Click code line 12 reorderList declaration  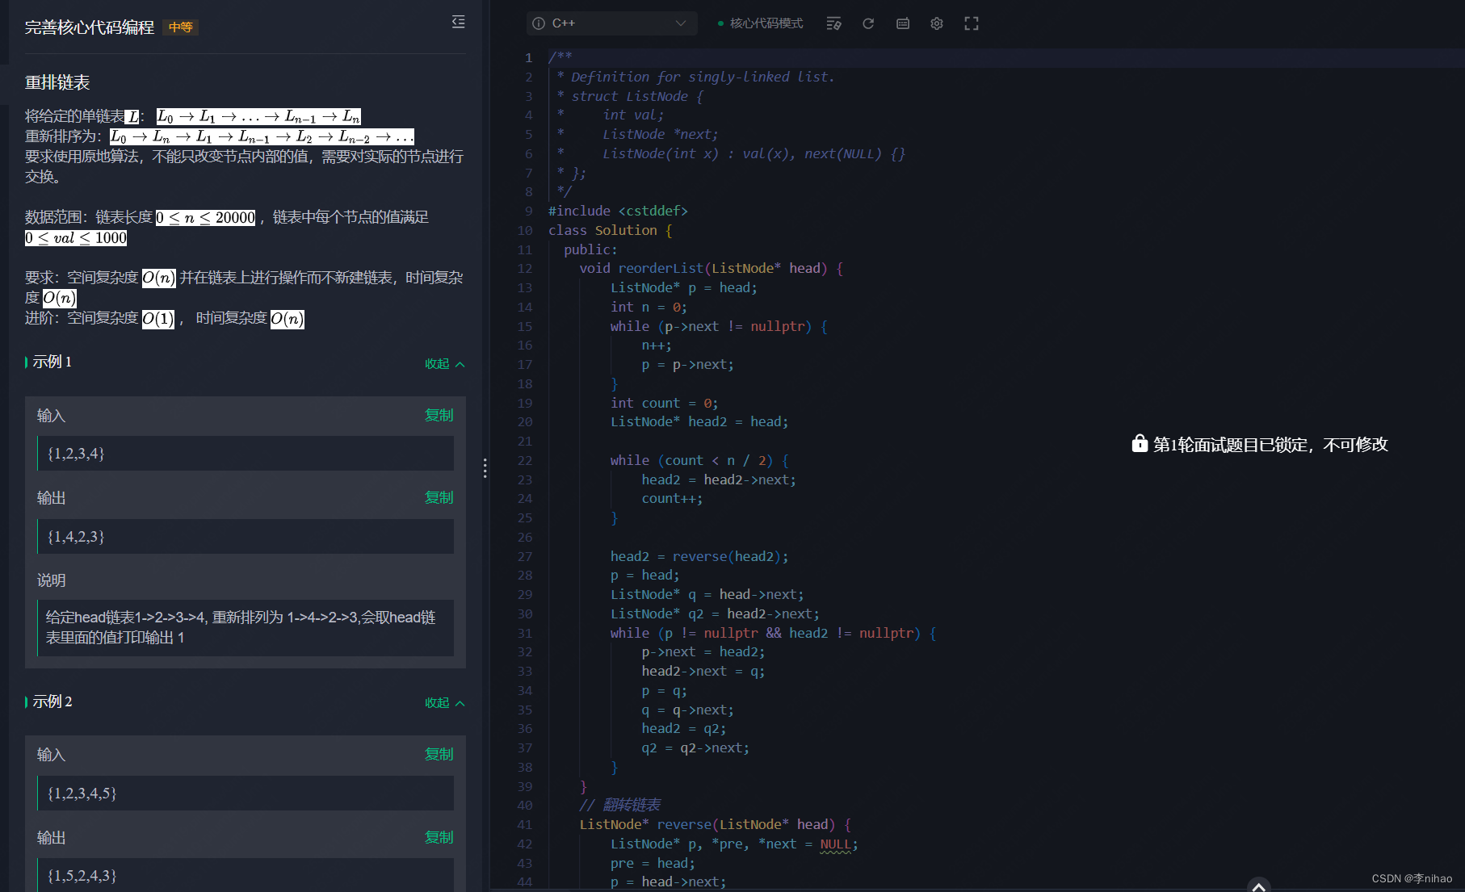(x=712, y=268)
